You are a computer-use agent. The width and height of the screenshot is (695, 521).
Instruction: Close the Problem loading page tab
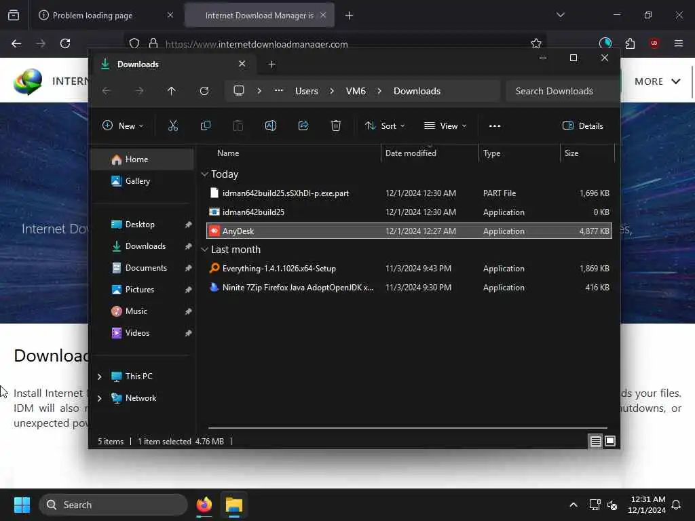[x=170, y=15]
